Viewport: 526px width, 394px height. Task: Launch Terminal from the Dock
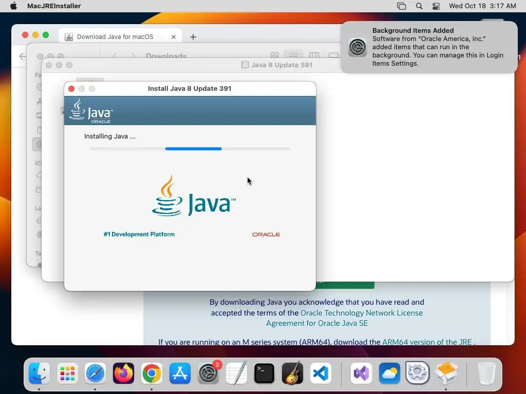(265, 373)
